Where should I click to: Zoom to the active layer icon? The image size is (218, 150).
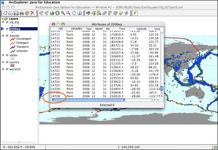tap(52, 13)
